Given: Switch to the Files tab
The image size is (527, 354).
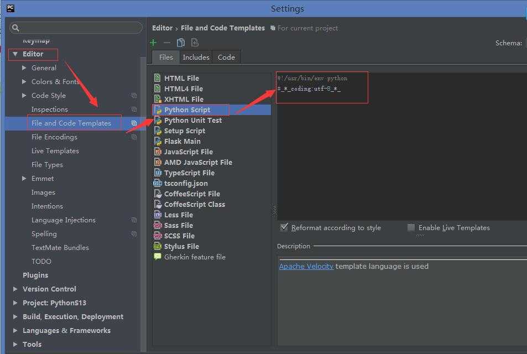Looking at the screenshot, I should [166, 57].
